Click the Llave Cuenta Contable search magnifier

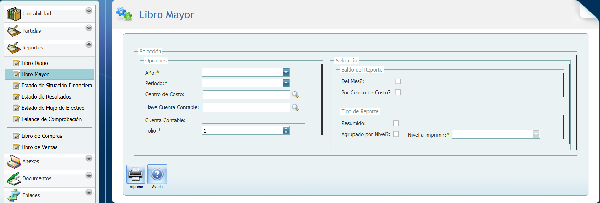pos(295,108)
